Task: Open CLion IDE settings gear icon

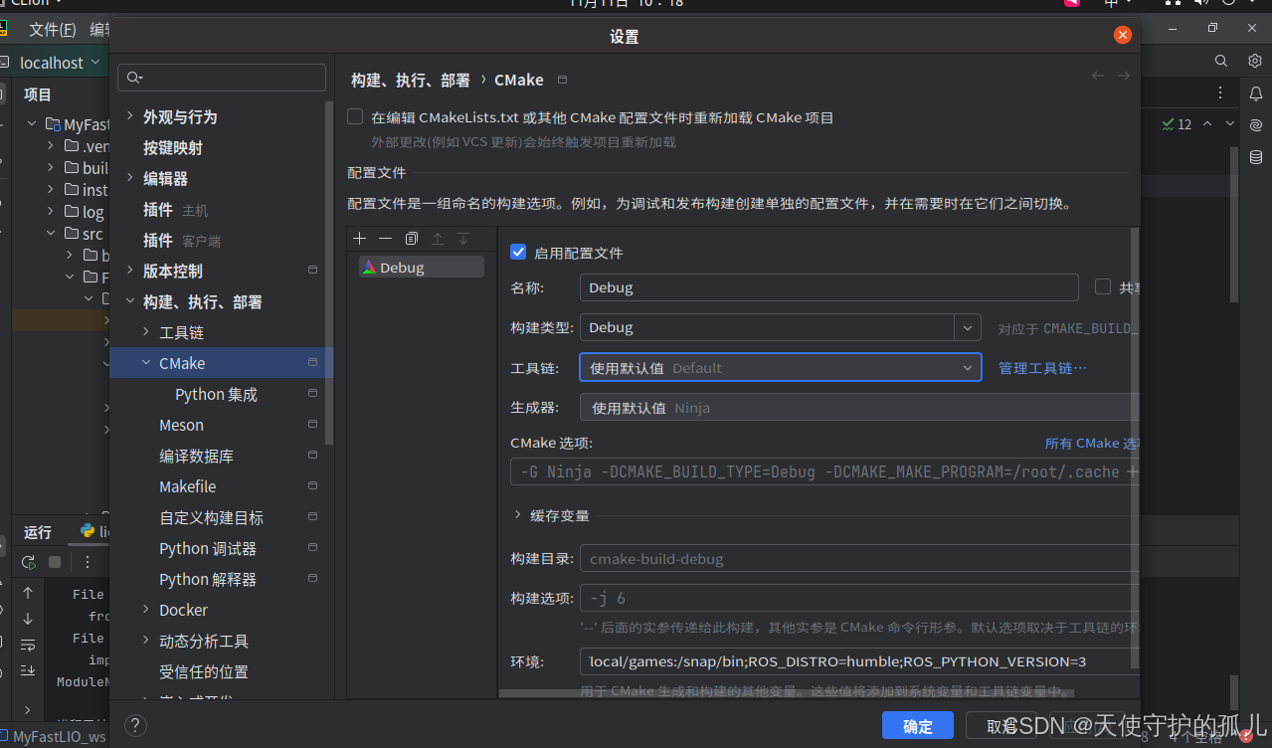Action: click(1255, 62)
